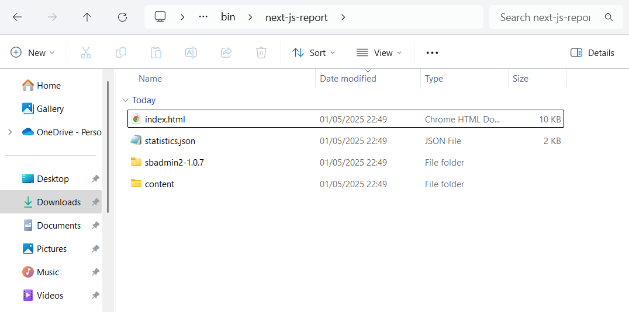Click bin in the address breadcrumb

pos(228,17)
